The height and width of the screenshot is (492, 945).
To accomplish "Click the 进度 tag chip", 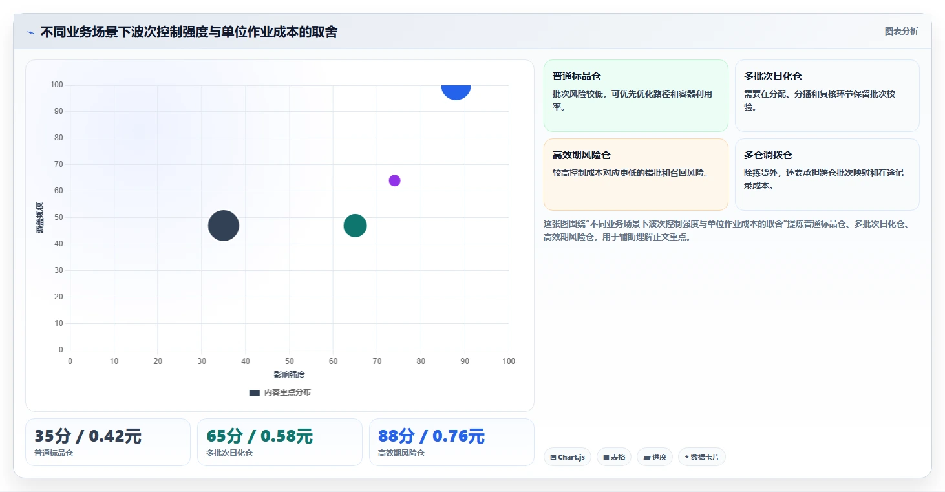I will (655, 457).
